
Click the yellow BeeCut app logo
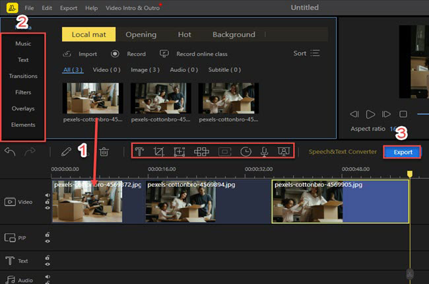(x=12, y=8)
